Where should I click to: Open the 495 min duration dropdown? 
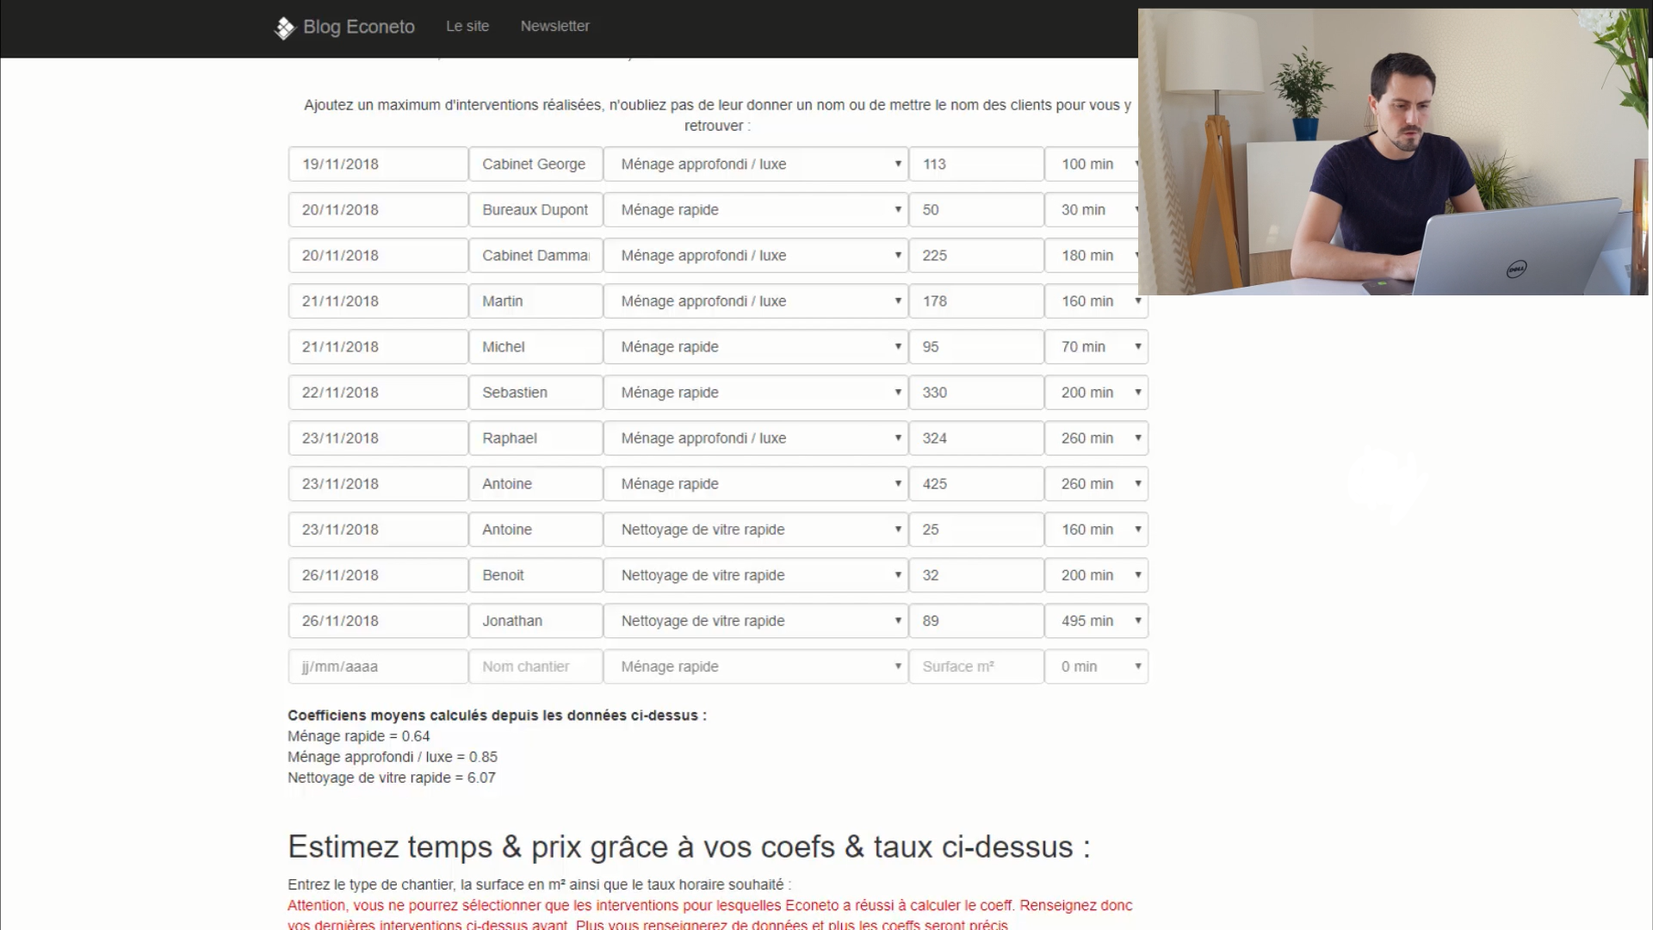pyautogui.click(x=1096, y=620)
